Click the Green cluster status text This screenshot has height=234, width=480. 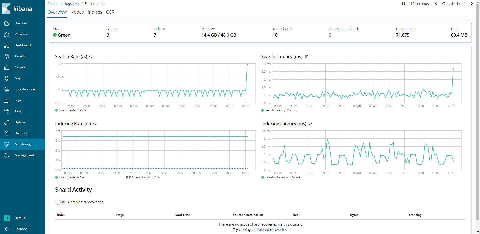64,35
